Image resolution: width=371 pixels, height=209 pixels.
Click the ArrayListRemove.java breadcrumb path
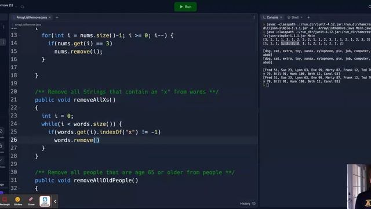click(x=28, y=24)
